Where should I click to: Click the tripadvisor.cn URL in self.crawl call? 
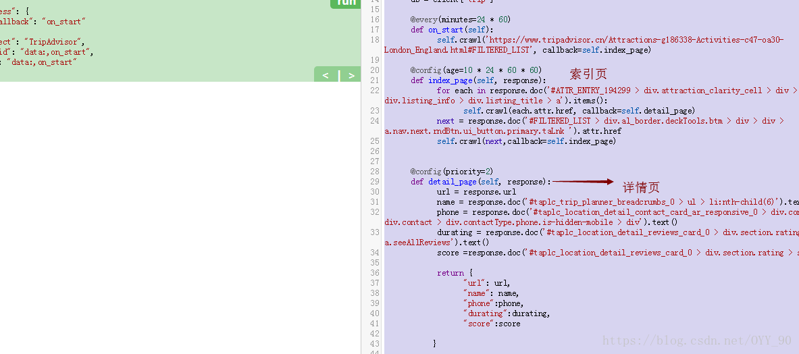[584, 45]
